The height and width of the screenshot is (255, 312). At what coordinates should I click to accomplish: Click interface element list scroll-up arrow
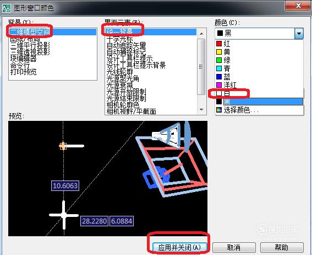tap(201, 33)
